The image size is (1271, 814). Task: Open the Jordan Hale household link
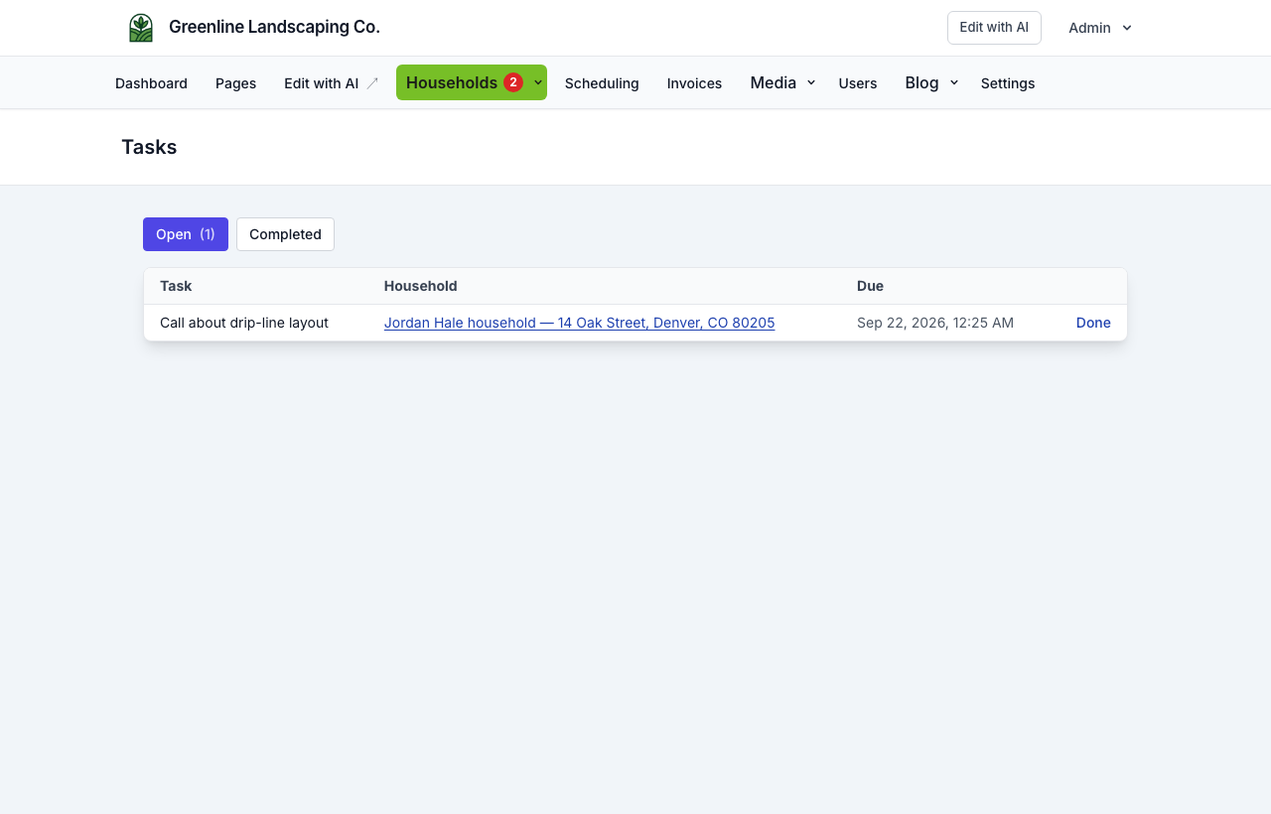pyautogui.click(x=579, y=323)
